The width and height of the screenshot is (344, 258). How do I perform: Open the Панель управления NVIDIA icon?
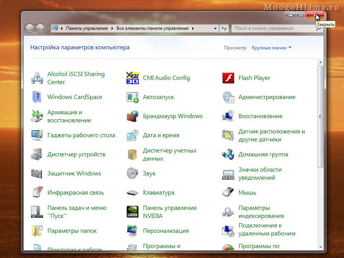pos(132,212)
